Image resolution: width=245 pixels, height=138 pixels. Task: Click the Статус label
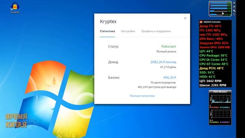tap(113, 46)
